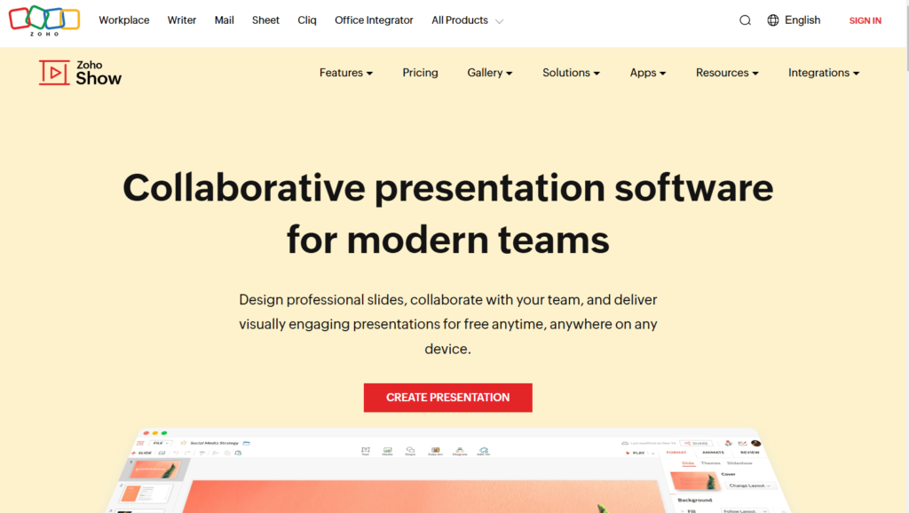Image resolution: width=909 pixels, height=513 pixels.
Task: Expand the All Products dropdown
Action: pyautogui.click(x=467, y=20)
